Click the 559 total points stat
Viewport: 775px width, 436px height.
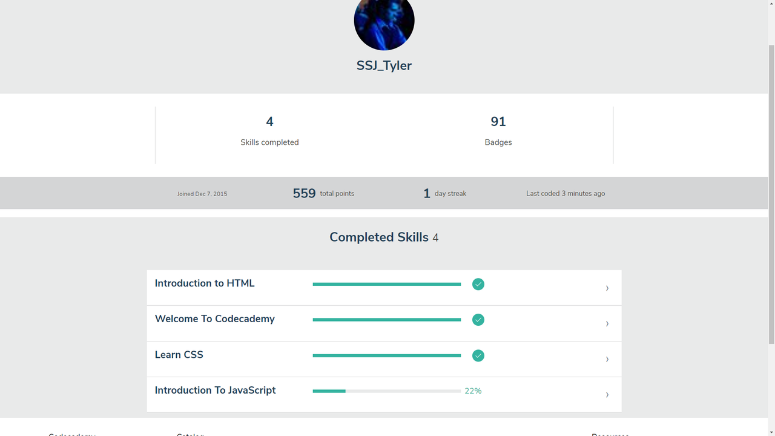(323, 193)
